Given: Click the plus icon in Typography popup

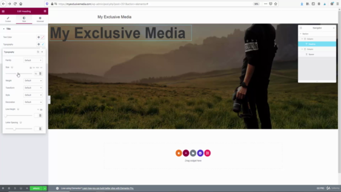Looking at the screenshot, I should (x=42, y=52).
